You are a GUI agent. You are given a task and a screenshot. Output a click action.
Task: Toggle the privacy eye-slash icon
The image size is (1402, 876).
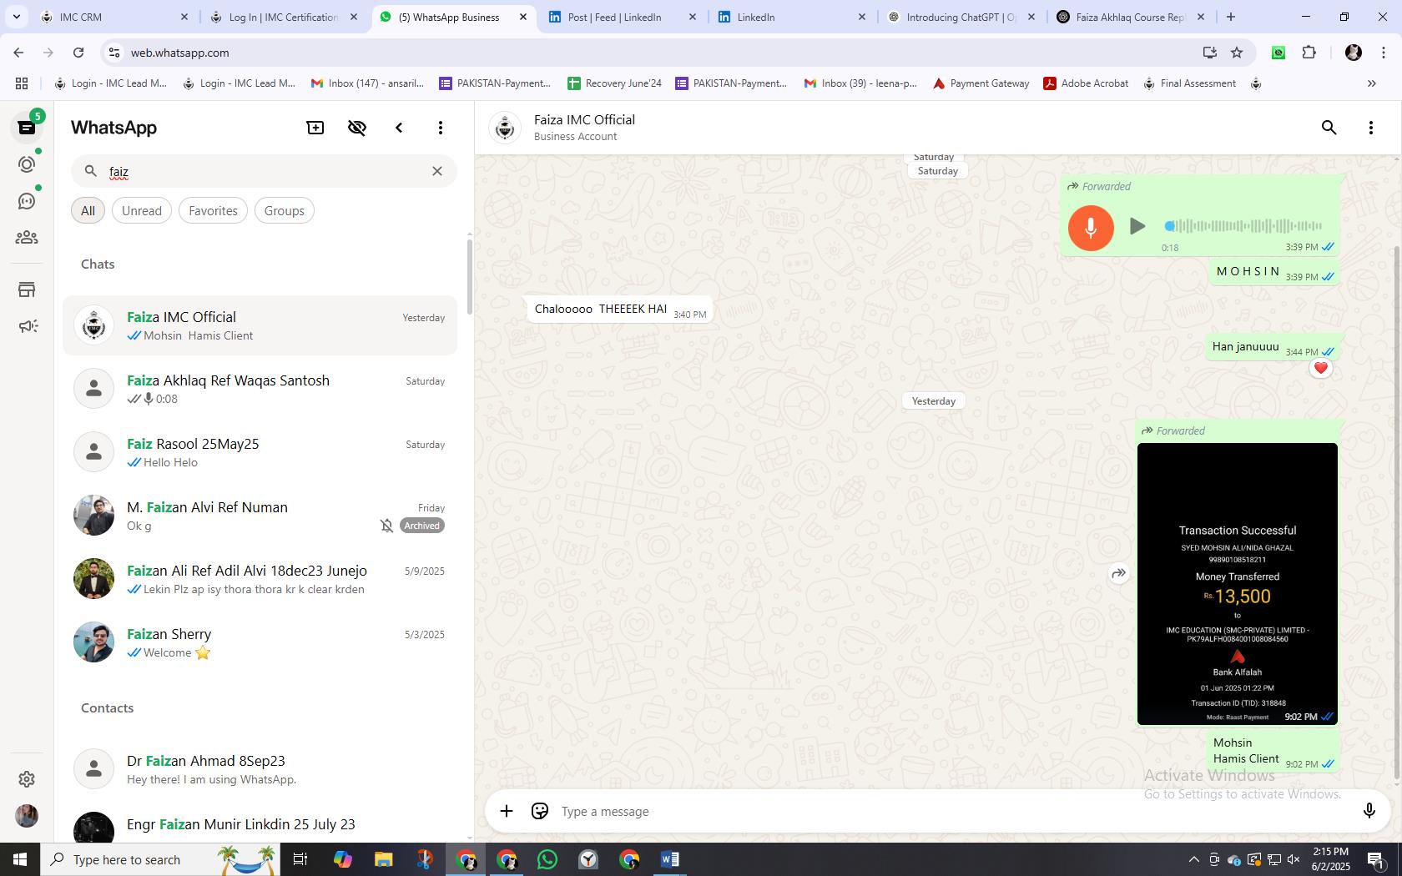(357, 128)
